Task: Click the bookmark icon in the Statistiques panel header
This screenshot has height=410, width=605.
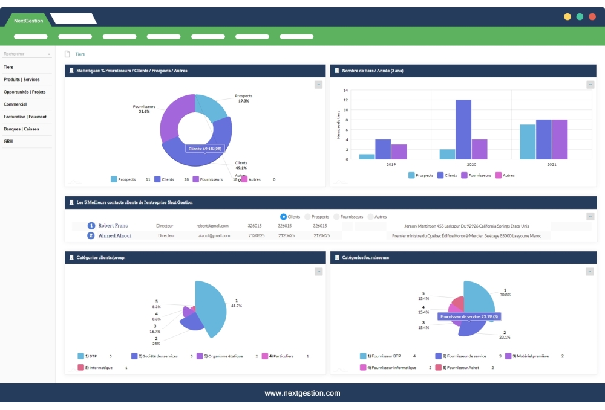Action: coord(71,71)
